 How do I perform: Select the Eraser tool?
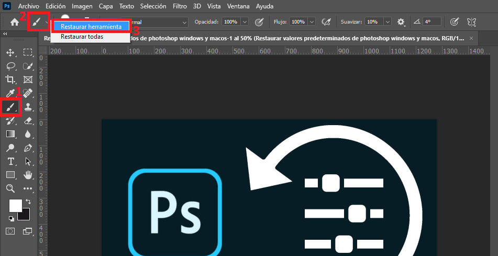[x=28, y=121]
